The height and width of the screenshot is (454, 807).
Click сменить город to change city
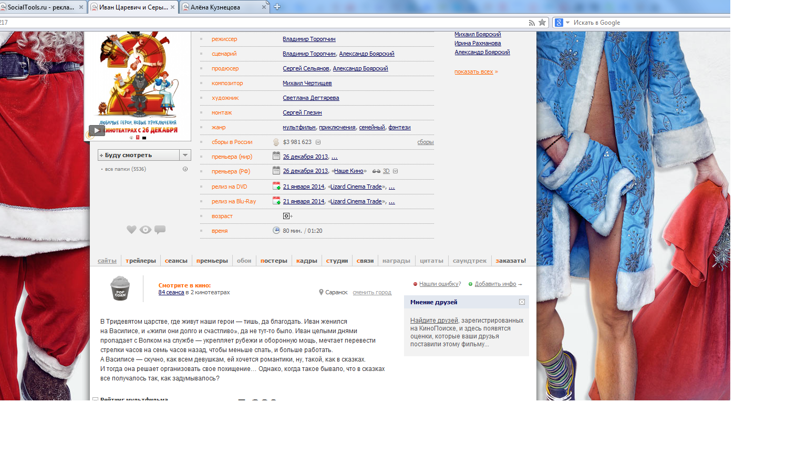click(372, 292)
